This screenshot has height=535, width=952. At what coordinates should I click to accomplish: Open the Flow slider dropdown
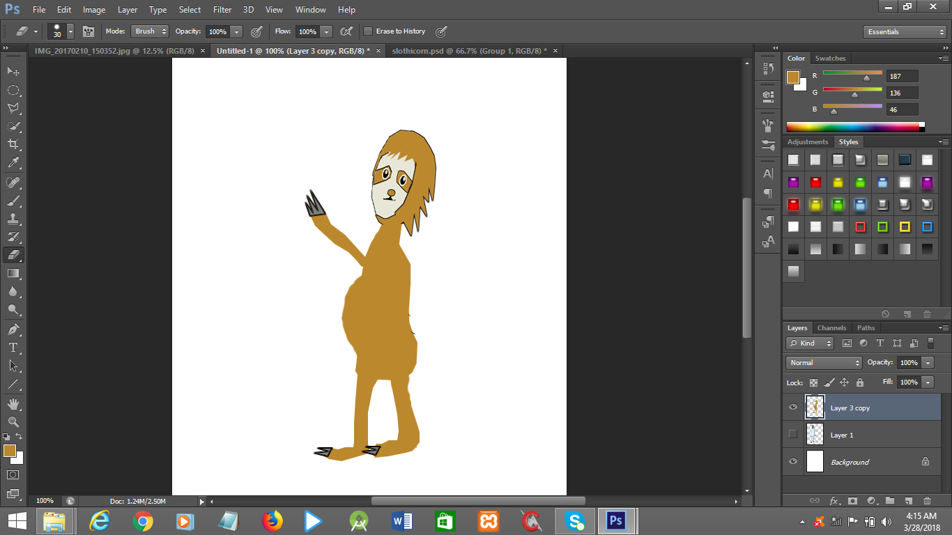coord(326,31)
